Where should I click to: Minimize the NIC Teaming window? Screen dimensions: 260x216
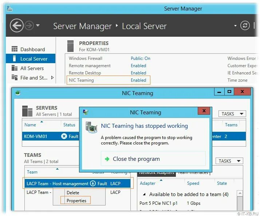[x=219, y=92]
